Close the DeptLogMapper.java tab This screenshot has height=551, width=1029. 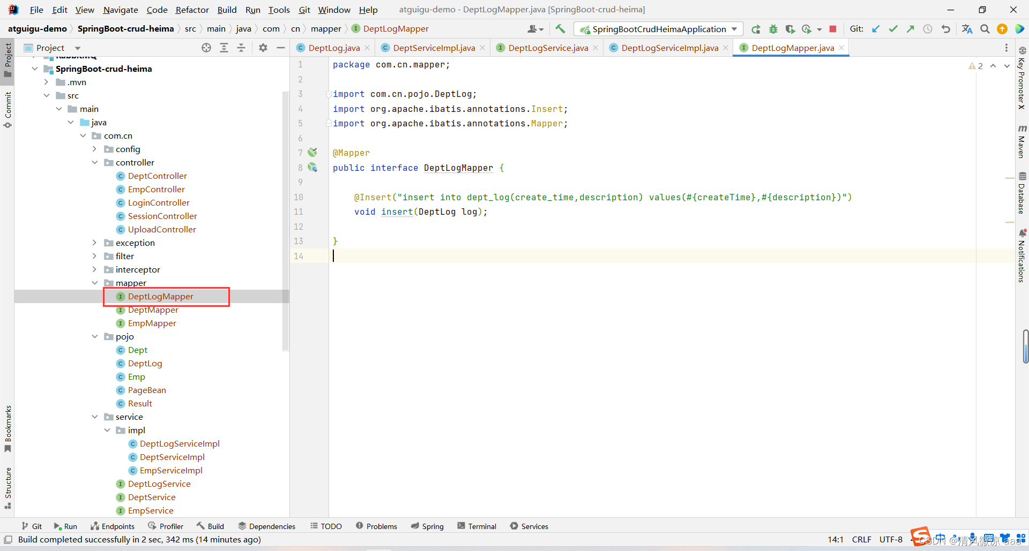(x=842, y=48)
